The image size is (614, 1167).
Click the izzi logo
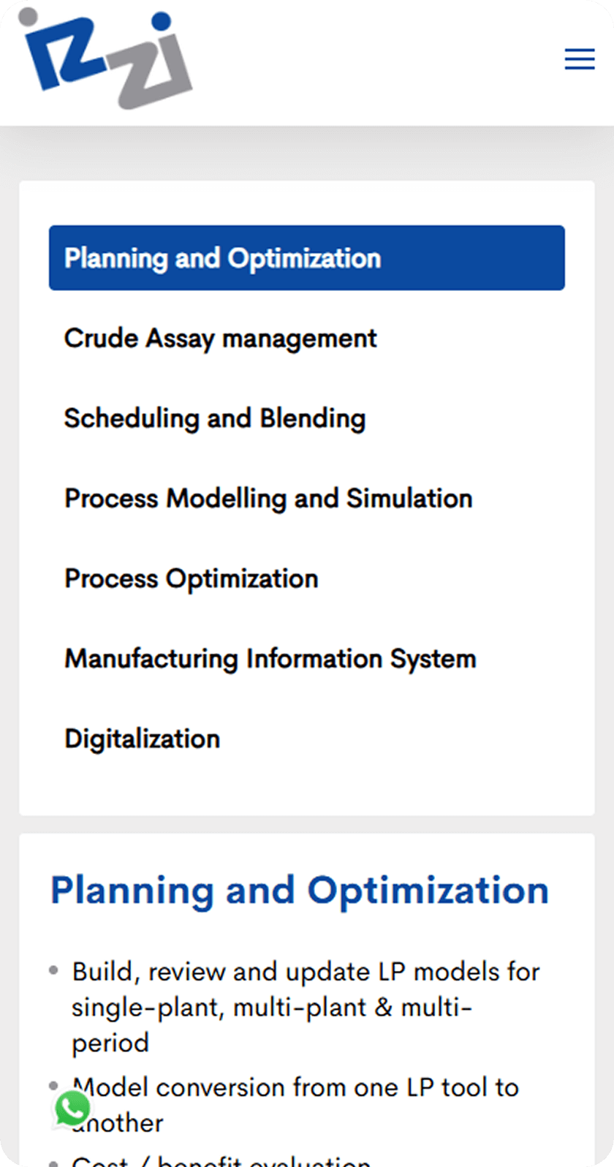[106, 61]
